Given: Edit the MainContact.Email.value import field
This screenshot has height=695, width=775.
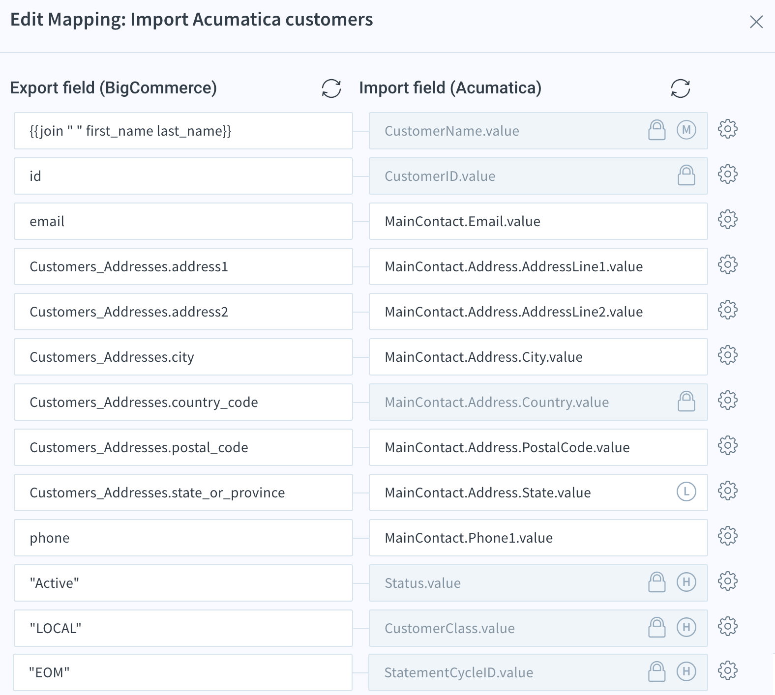Looking at the screenshot, I should [538, 221].
